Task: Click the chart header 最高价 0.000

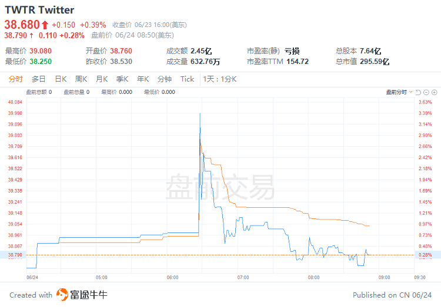Action: [117, 92]
